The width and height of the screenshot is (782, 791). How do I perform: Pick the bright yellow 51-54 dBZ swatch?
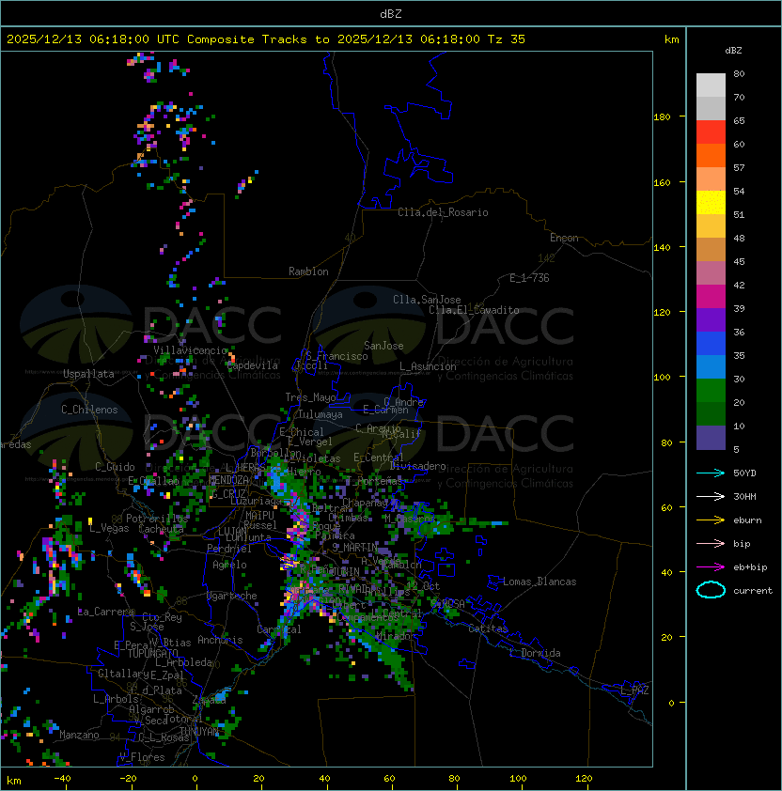tap(711, 203)
